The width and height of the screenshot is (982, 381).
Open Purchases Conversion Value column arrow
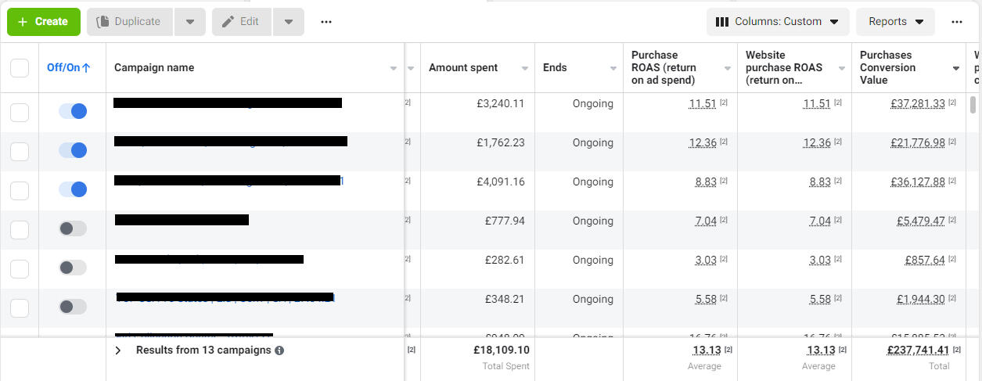pos(956,69)
